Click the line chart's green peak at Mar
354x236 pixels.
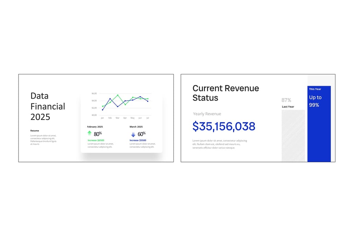(x=118, y=95)
